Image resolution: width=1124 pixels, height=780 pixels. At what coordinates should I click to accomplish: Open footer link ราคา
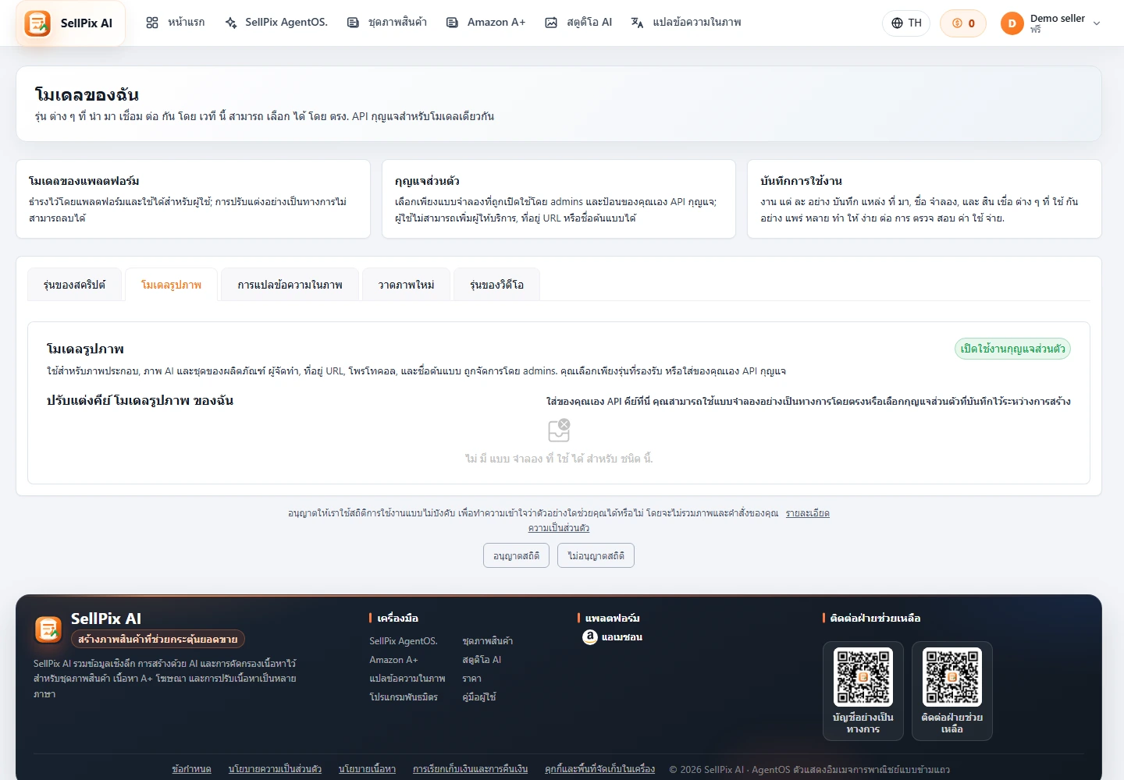coord(471,679)
